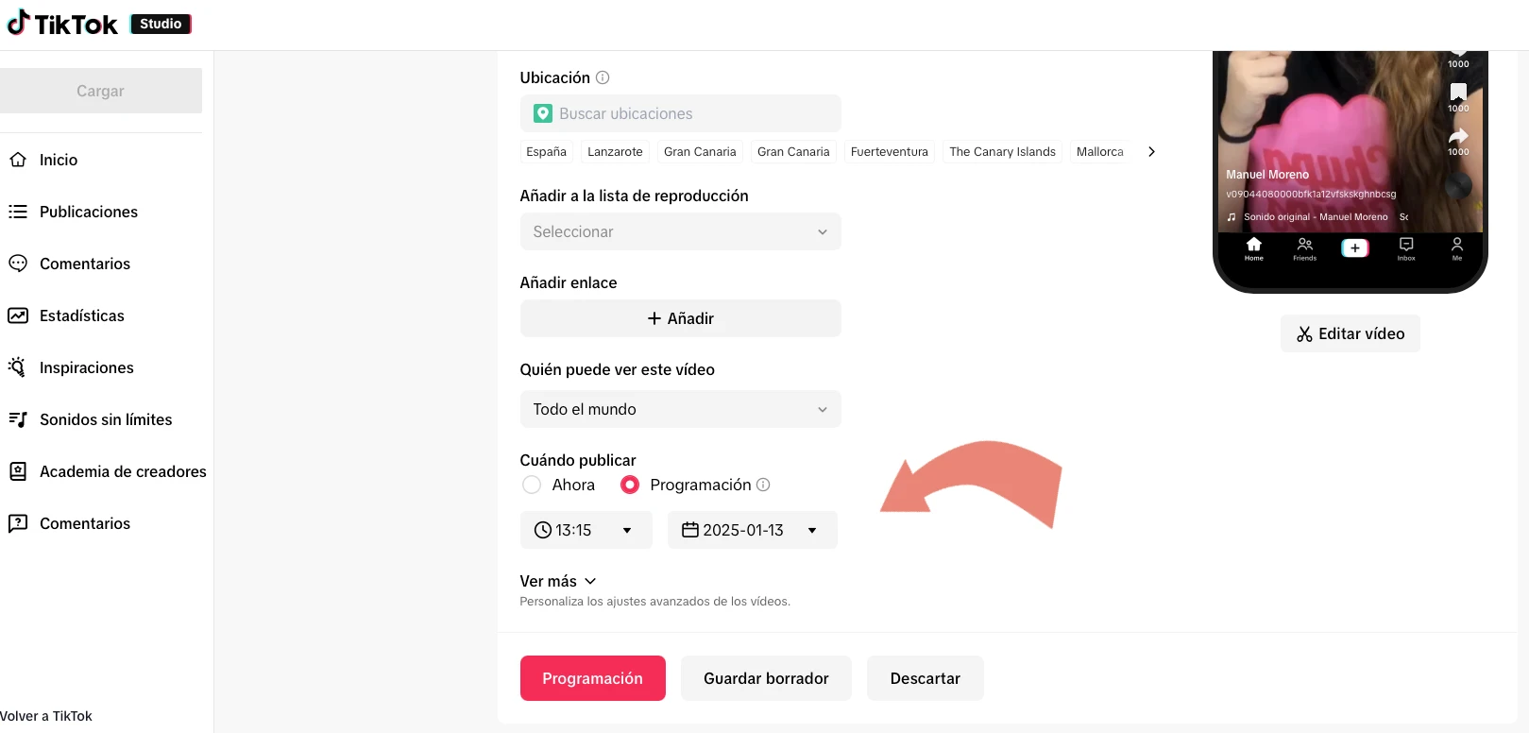This screenshot has height=733, width=1529.
Task: Select the España location tag
Action: [x=547, y=151]
